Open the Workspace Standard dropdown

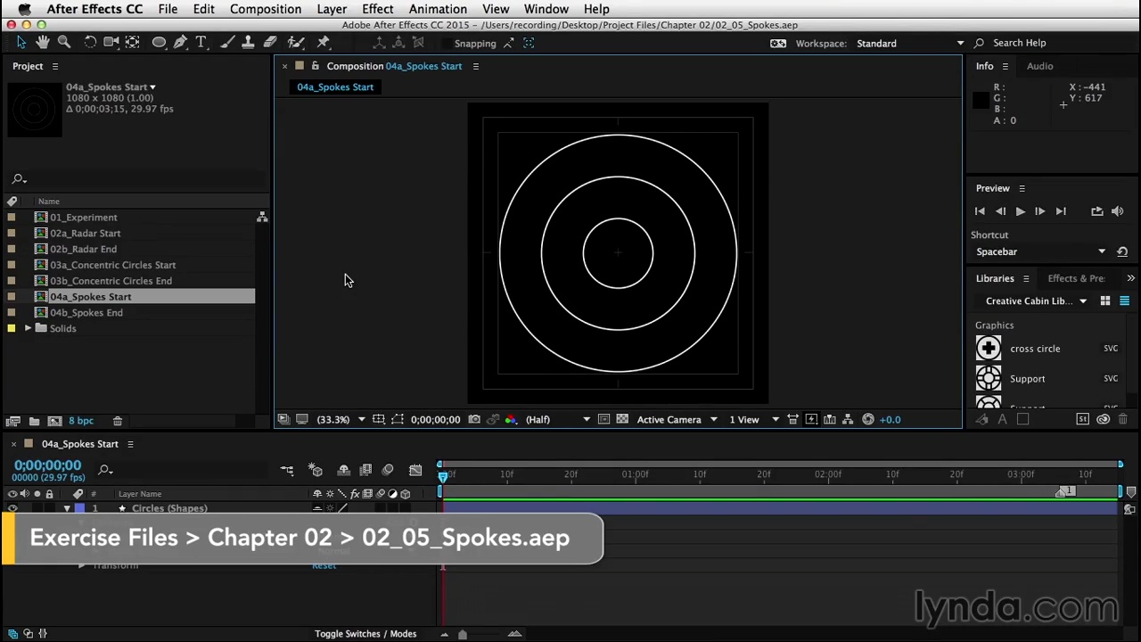click(908, 43)
